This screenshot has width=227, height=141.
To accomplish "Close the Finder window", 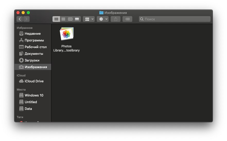I will 18,13.
